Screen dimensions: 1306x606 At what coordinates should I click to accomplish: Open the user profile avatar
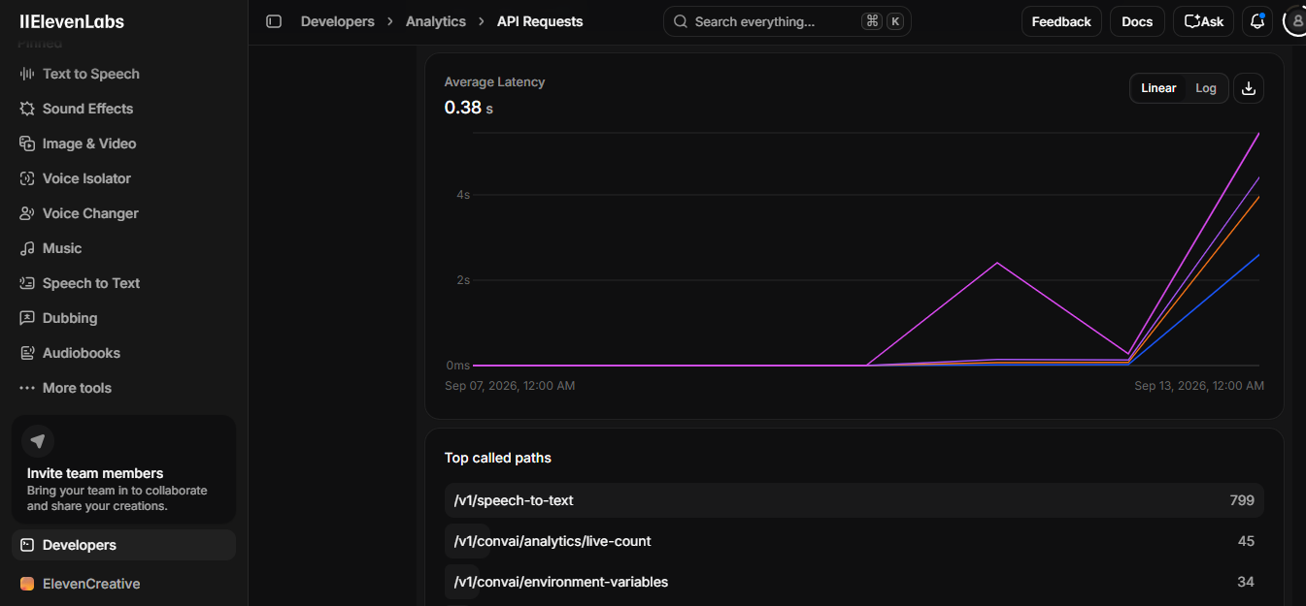coord(1295,21)
